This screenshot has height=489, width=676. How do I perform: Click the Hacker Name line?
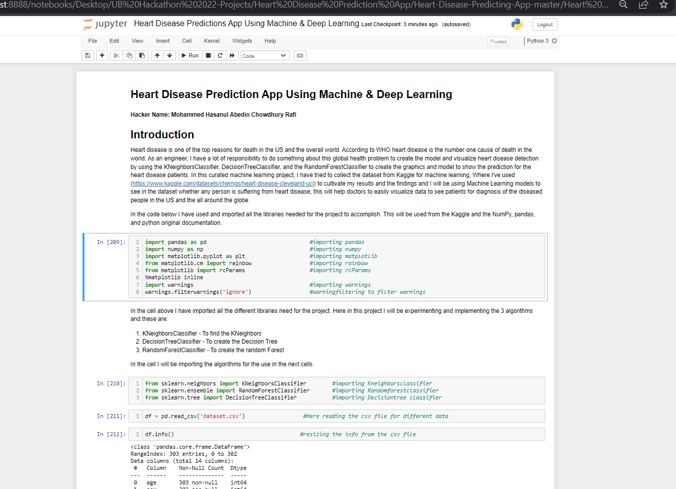[213, 115]
